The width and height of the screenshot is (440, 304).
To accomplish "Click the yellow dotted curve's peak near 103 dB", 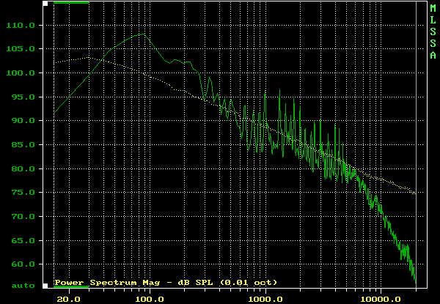I will click(x=89, y=57).
